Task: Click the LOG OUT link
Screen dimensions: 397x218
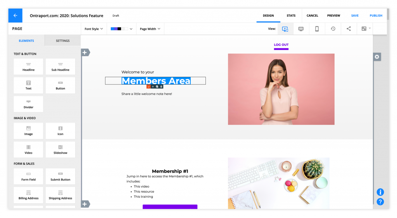Action: [x=281, y=45]
